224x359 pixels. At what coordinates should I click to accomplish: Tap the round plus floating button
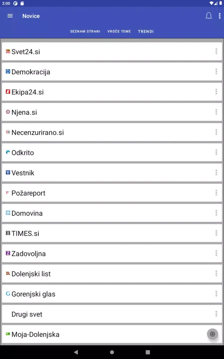212,334
